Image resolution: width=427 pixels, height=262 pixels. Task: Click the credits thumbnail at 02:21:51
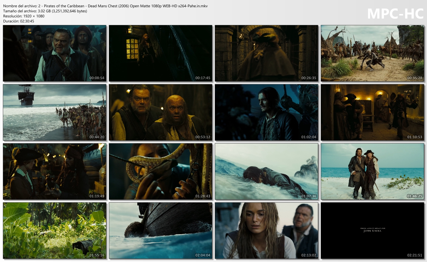click(372, 230)
